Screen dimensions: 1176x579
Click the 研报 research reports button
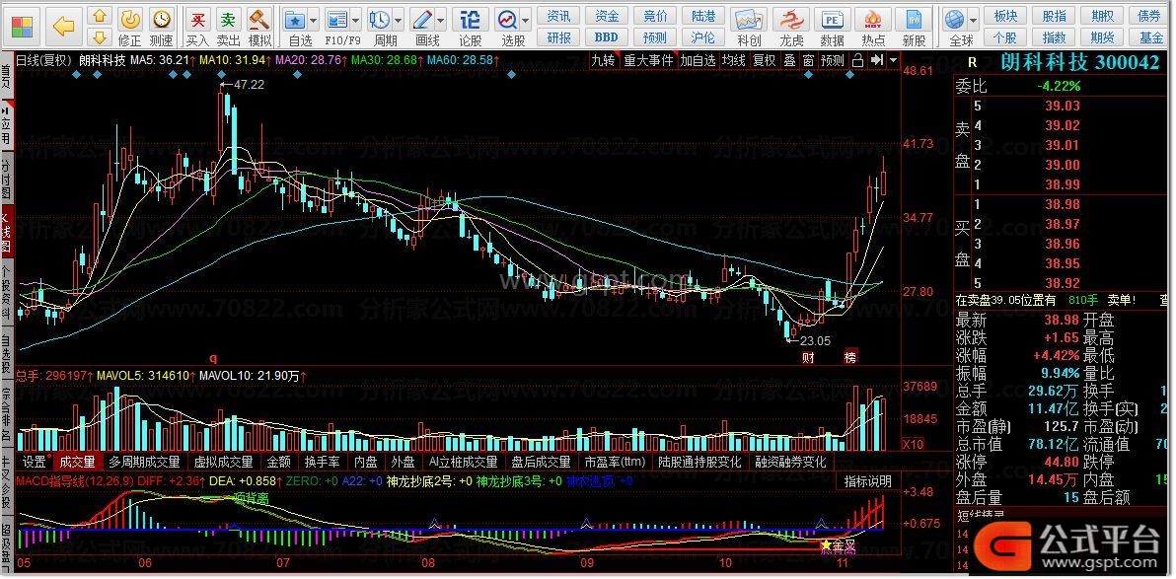coord(558,36)
